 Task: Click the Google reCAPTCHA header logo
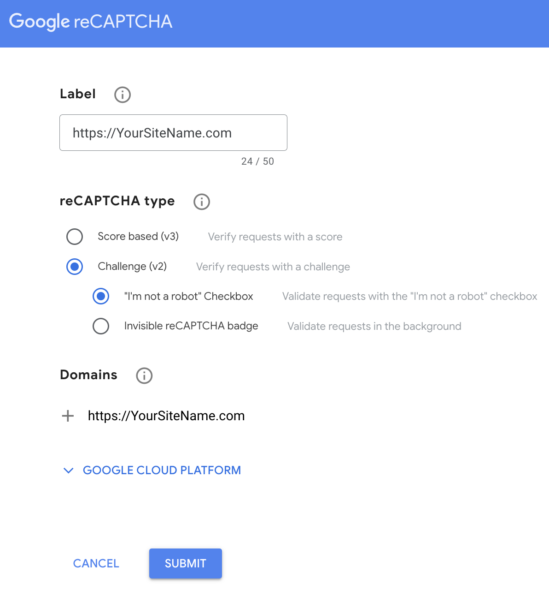point(90,21)
